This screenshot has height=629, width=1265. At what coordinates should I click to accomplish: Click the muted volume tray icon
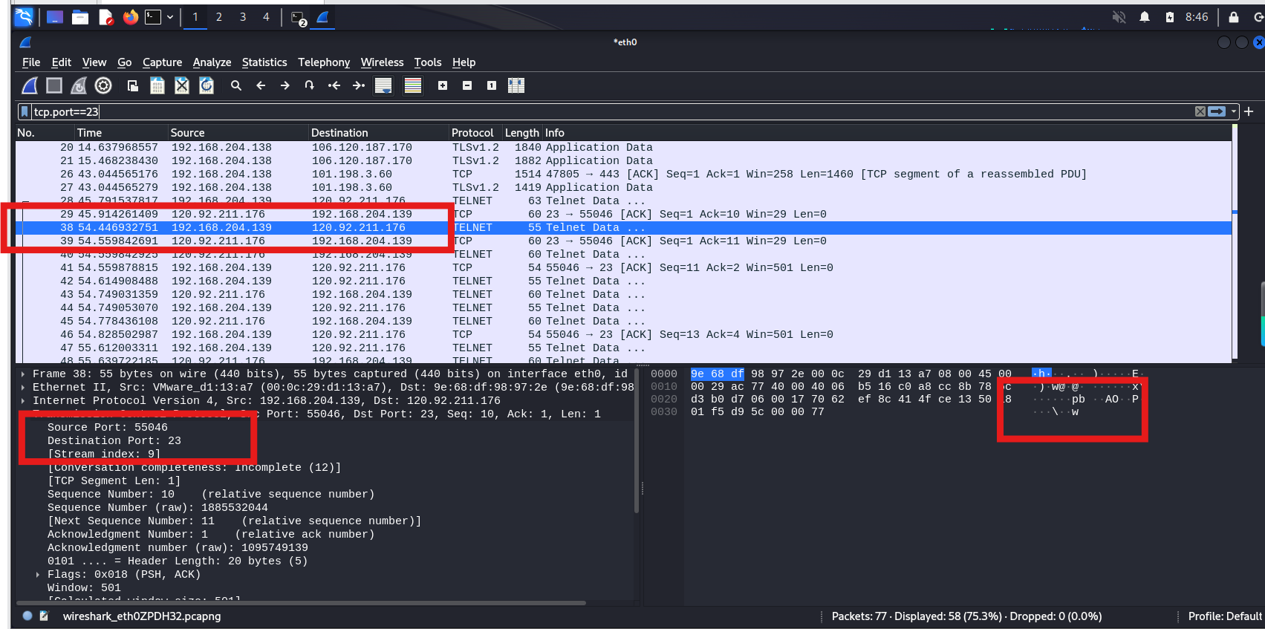[1119, 17]
